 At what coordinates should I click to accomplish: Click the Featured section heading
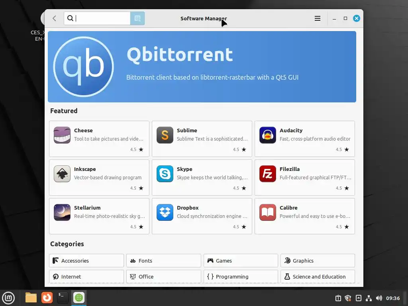(64, 111)
